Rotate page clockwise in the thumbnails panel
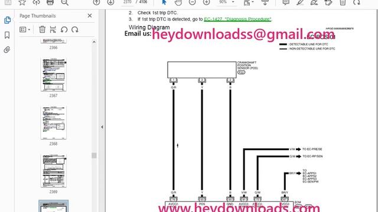The image size is (378, 212). (75, 29)
